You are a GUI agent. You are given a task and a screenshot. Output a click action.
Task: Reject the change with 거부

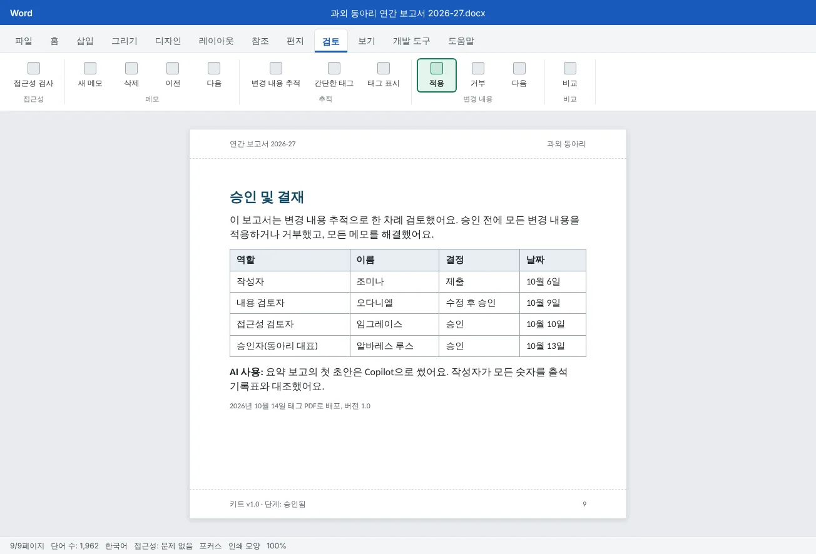[478, 75]
